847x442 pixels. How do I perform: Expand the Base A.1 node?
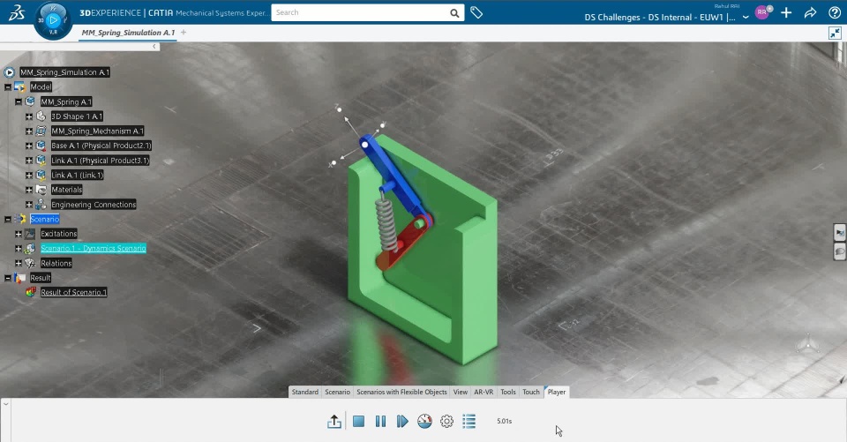point(29,146)
